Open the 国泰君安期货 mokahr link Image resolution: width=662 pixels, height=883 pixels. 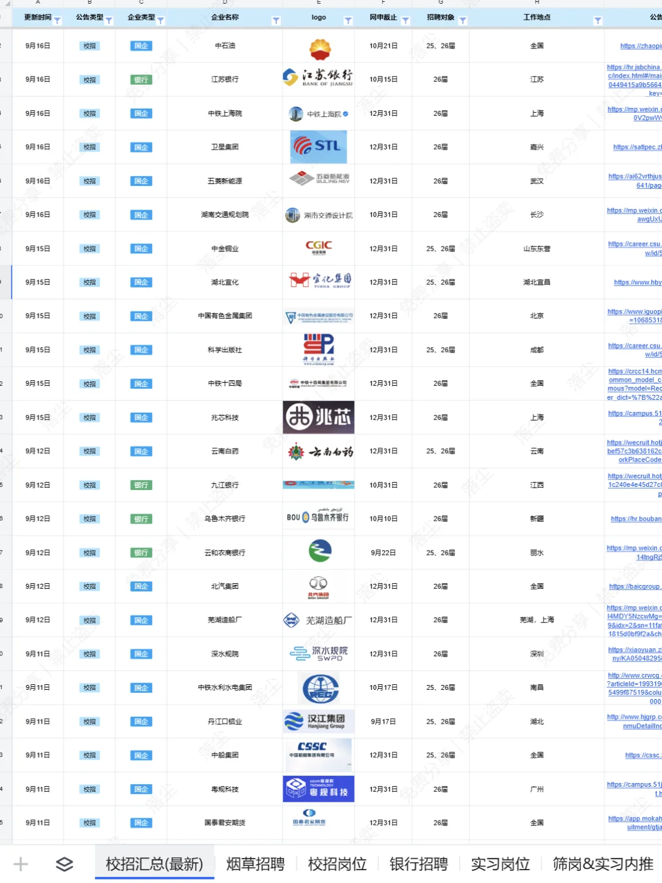635,822
